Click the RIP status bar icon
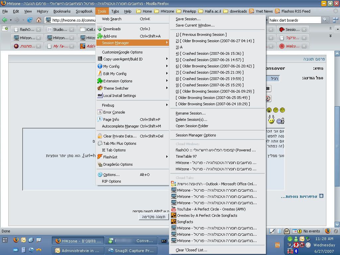This screenshot has height=255, width=340. point(287,231)
